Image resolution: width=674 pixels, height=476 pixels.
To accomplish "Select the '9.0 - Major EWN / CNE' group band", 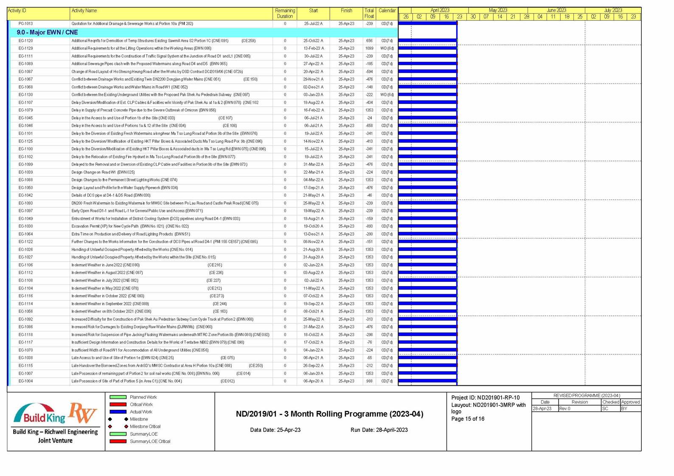I will 203,32.
